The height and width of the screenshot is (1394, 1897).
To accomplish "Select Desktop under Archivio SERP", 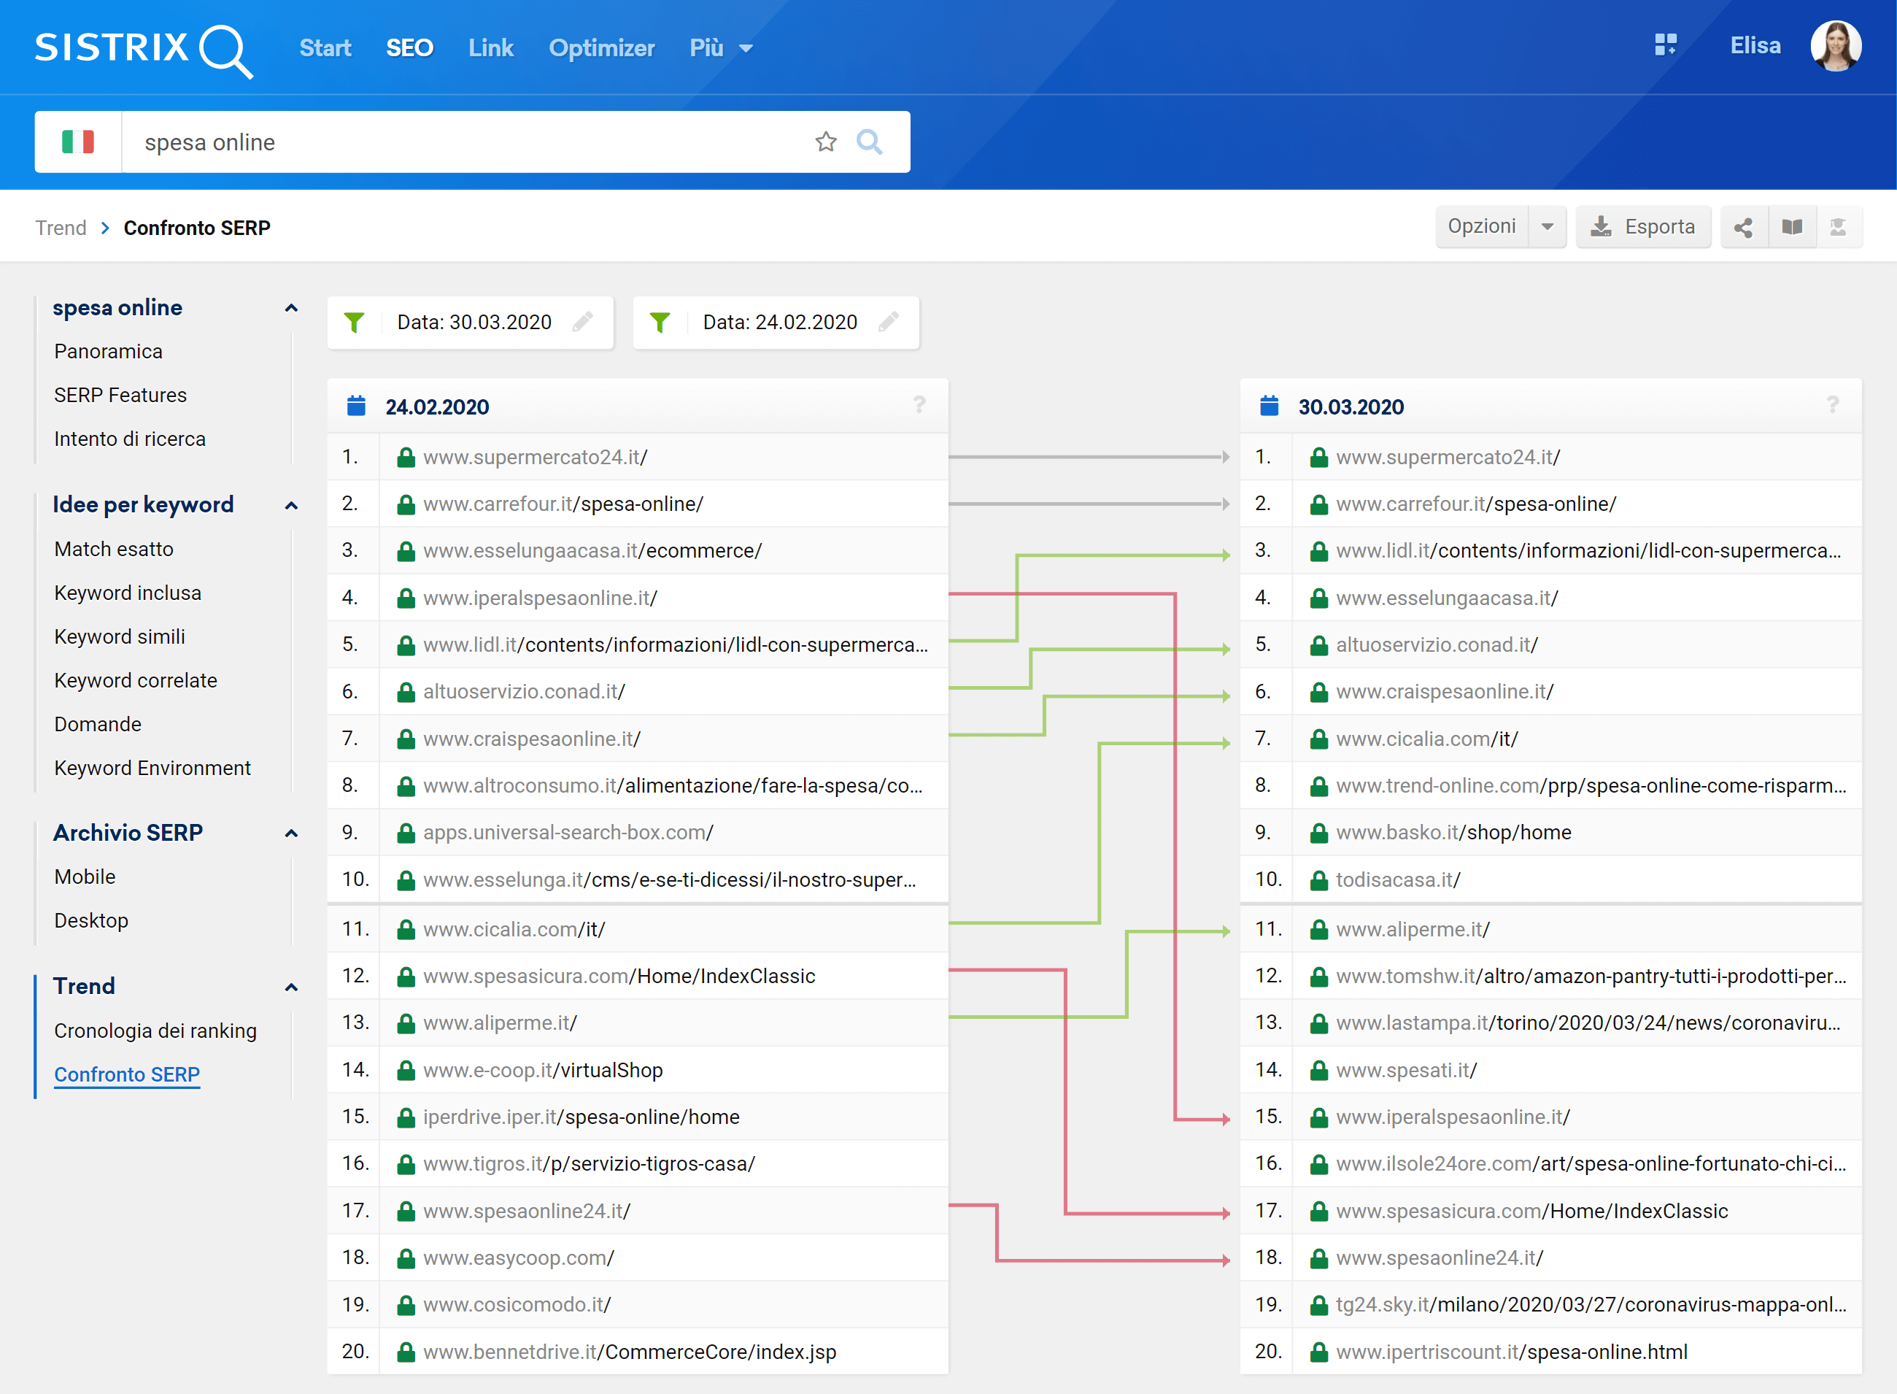I will click(91, 920).
